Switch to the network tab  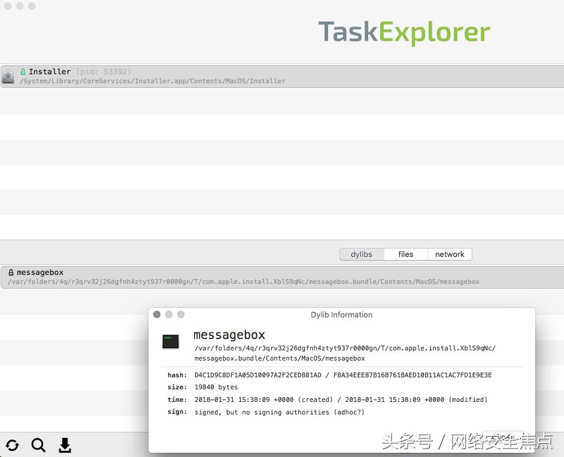450,254
